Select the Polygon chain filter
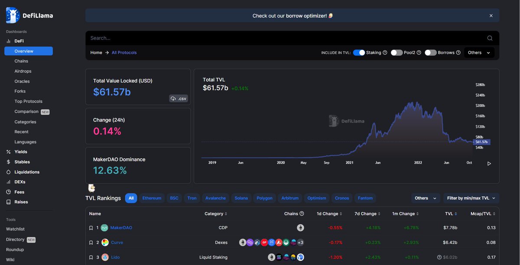This screenshot has height=265, width=520. tap(265, 198)
